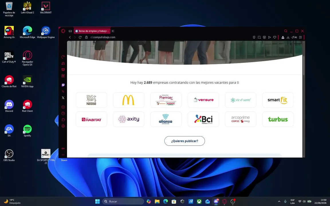
Task: Open the turbus company card
Action: [278, 119]
